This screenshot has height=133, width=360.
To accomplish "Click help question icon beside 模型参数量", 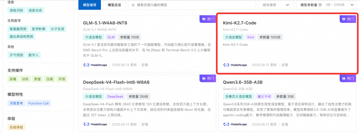I will 320,5.
